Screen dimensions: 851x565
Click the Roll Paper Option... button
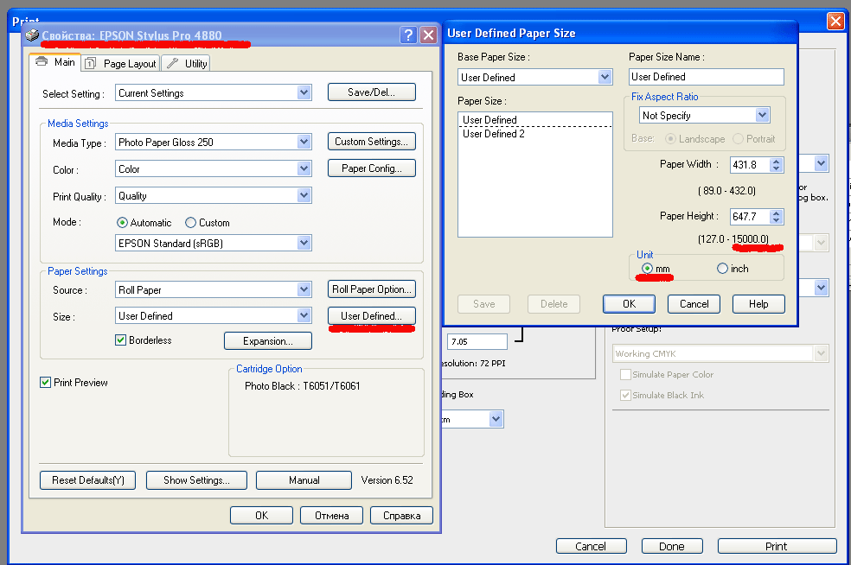pos(372,289)
